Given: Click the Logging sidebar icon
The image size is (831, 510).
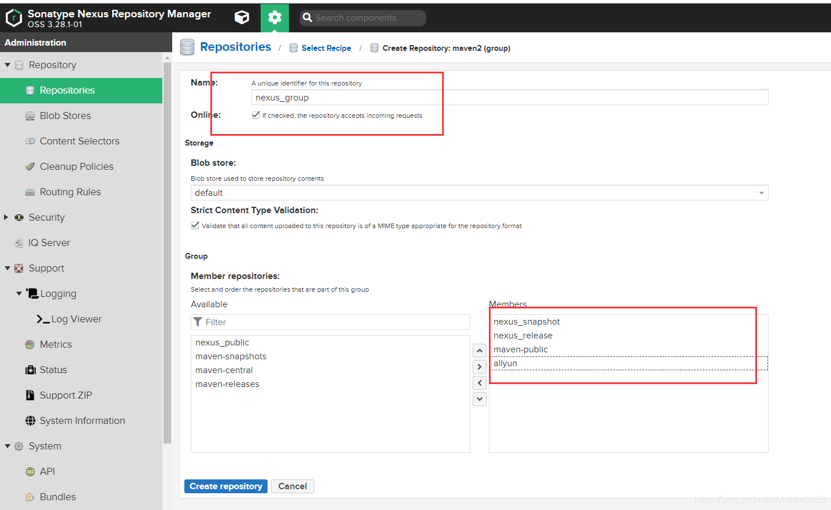Looking at the screenshot, I should pos(32,293).
